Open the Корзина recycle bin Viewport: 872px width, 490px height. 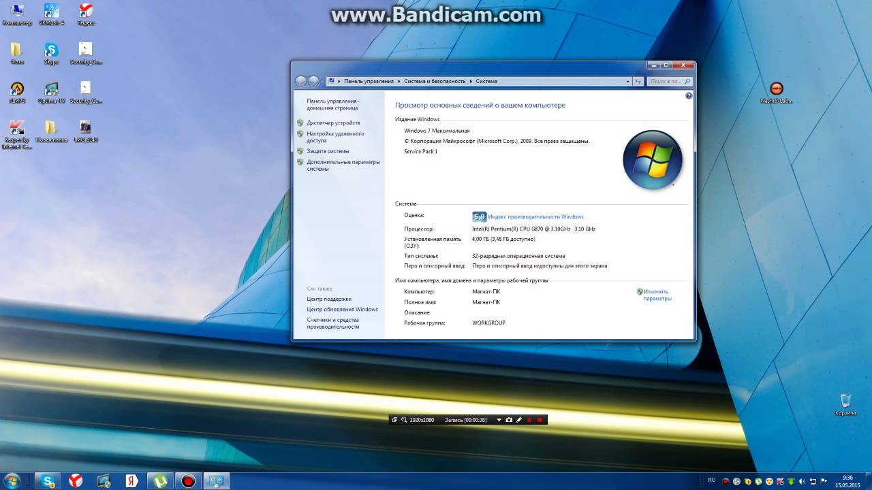[845, 404]
